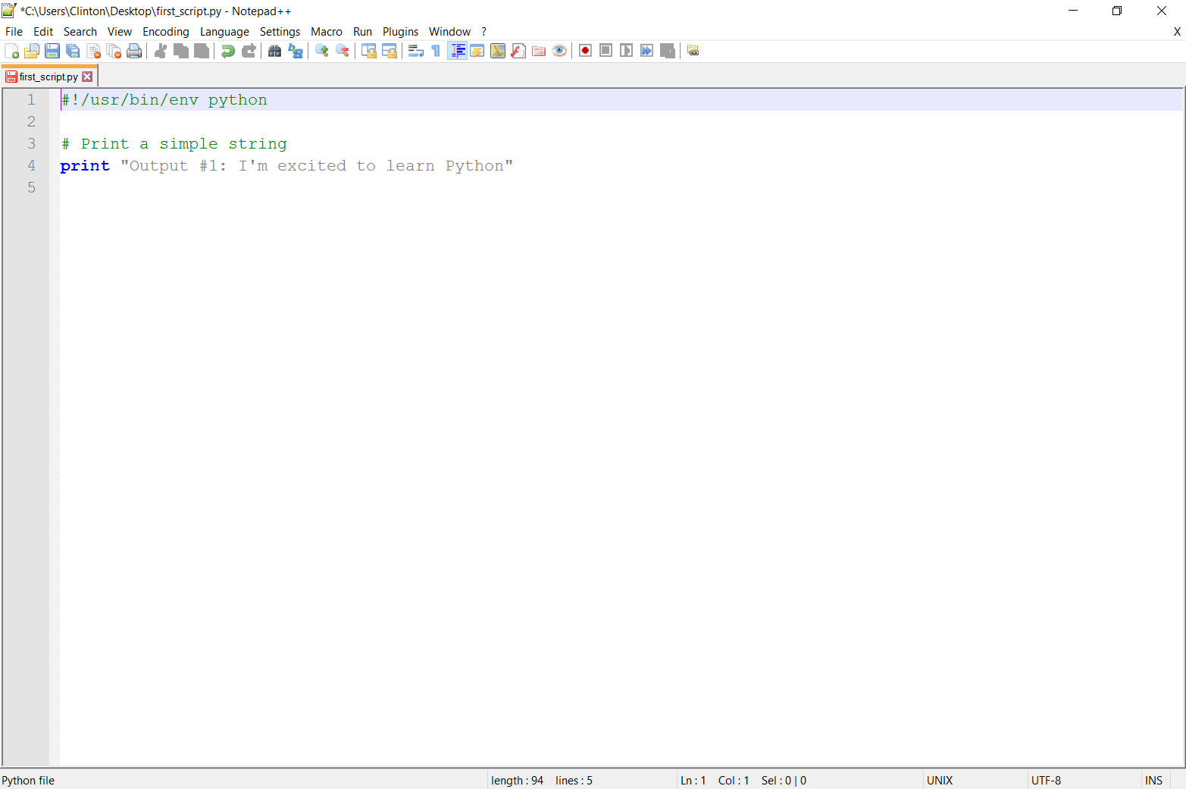This screenshot has width=1186, height=789.
Task: Toggle the Folder as Workspace icon
Action: pos(539,51)
